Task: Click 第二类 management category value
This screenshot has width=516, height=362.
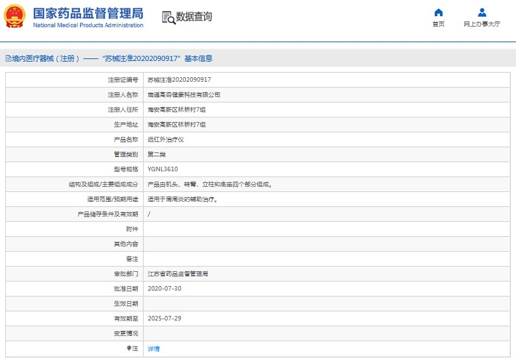Action: coord(157,154)
